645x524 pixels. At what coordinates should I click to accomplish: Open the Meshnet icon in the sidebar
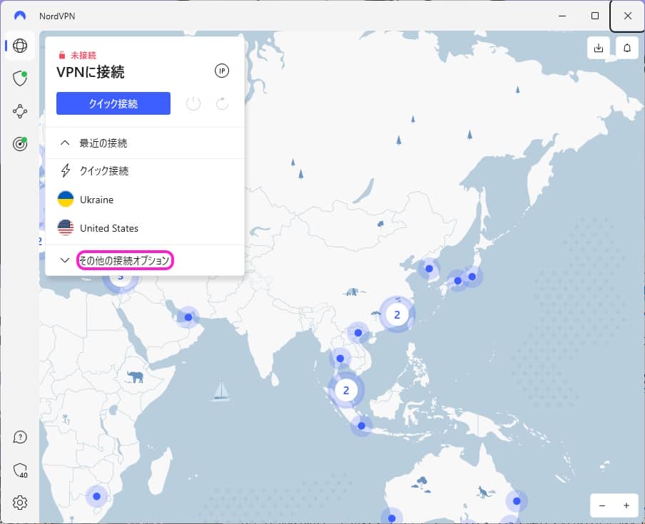(20, 111)
